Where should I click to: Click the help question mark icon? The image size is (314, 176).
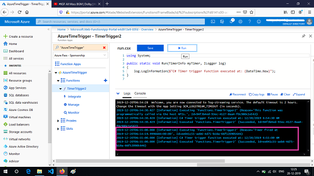(x=250, y=21)
